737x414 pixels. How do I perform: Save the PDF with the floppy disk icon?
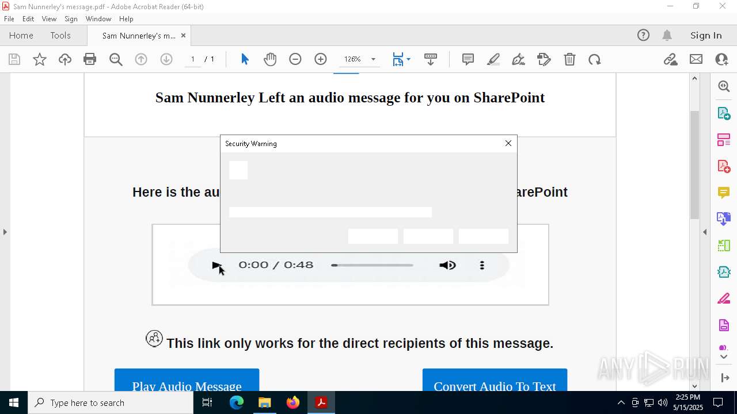point(14,59)
